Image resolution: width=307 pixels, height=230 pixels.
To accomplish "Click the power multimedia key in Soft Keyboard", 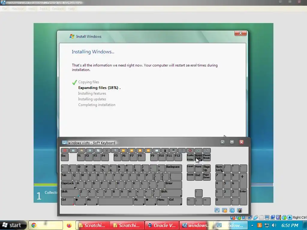I will click(x=65, y=150).
